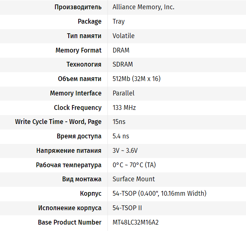The width and height of the screenshot is (246, 232).
Task: Click the 54-TSOP (0.400", 10.16mm Width) value
Action: [x=159, y=194]
